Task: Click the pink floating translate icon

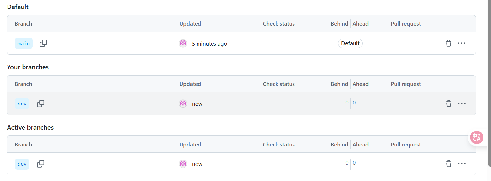Action: point(477,137)
